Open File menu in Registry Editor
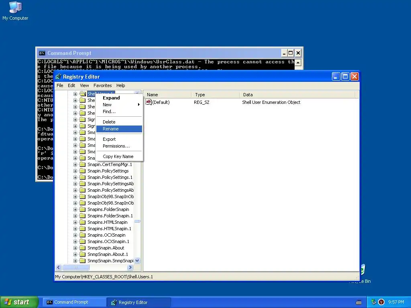 pos(60,85)
